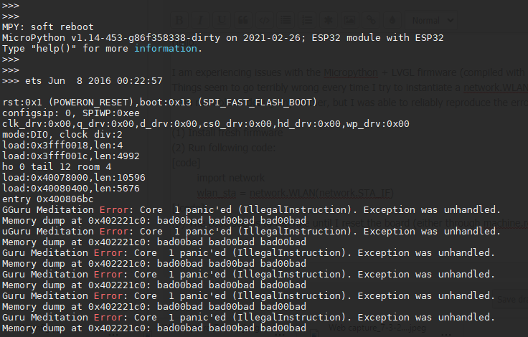Toggle underline formatting in the background editor
Screen dimensions: 528x337
pyautogui.click(x=222, y=20)
